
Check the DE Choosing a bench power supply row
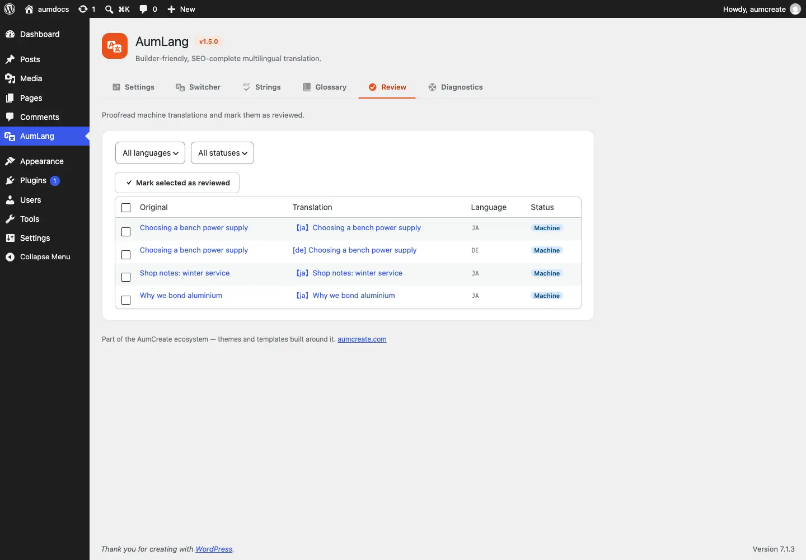126,255
